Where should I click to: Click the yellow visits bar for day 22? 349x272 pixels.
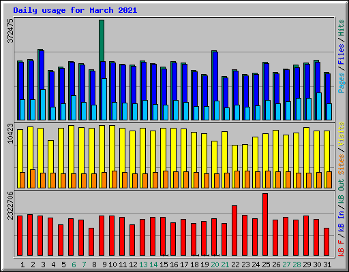coord(234,158)
